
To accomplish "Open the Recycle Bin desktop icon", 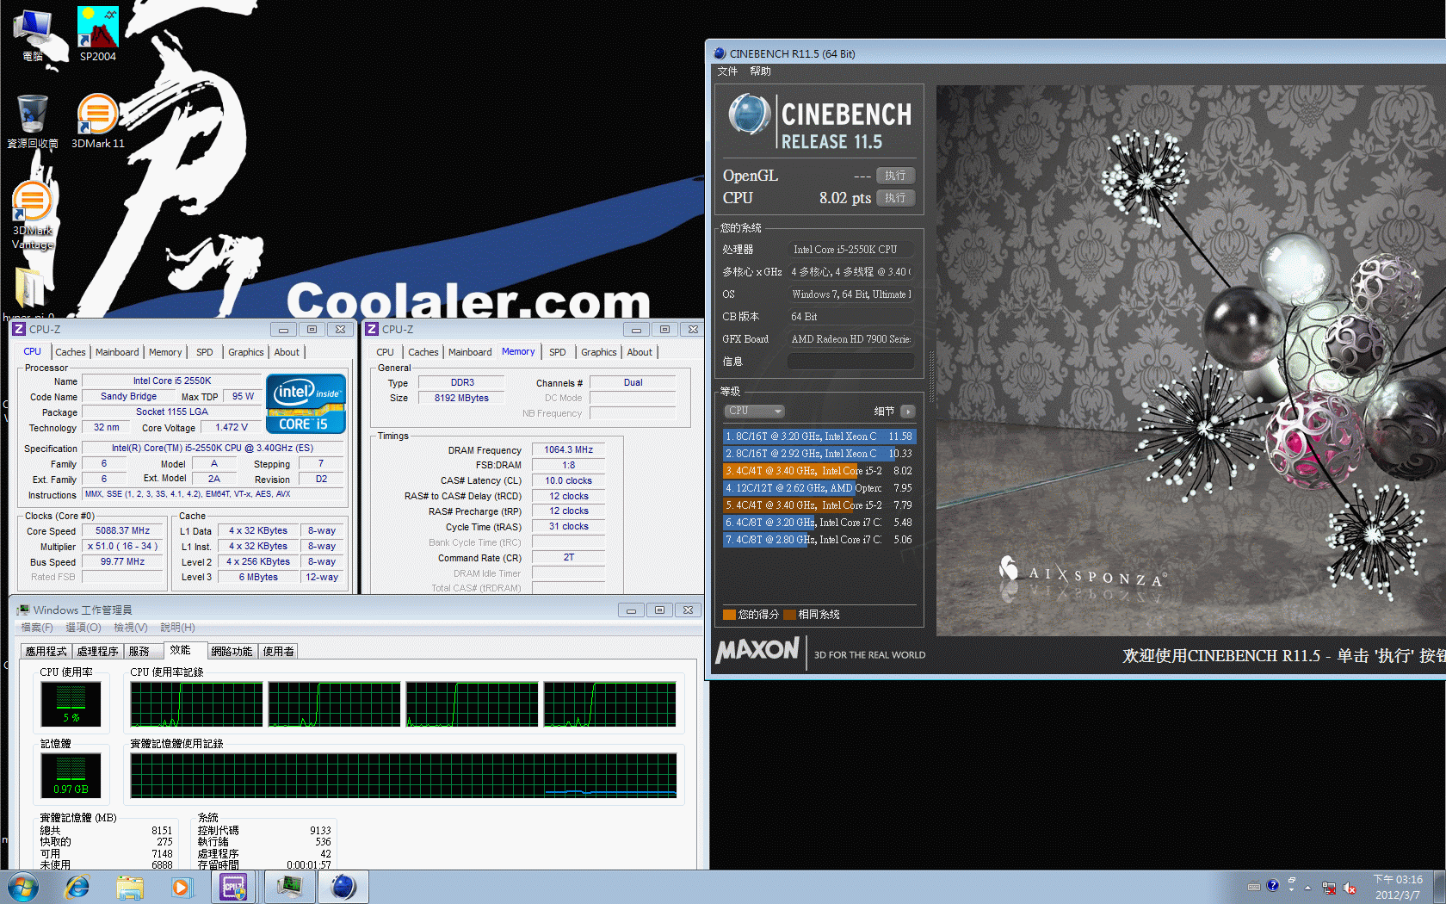I will (33, 121).
